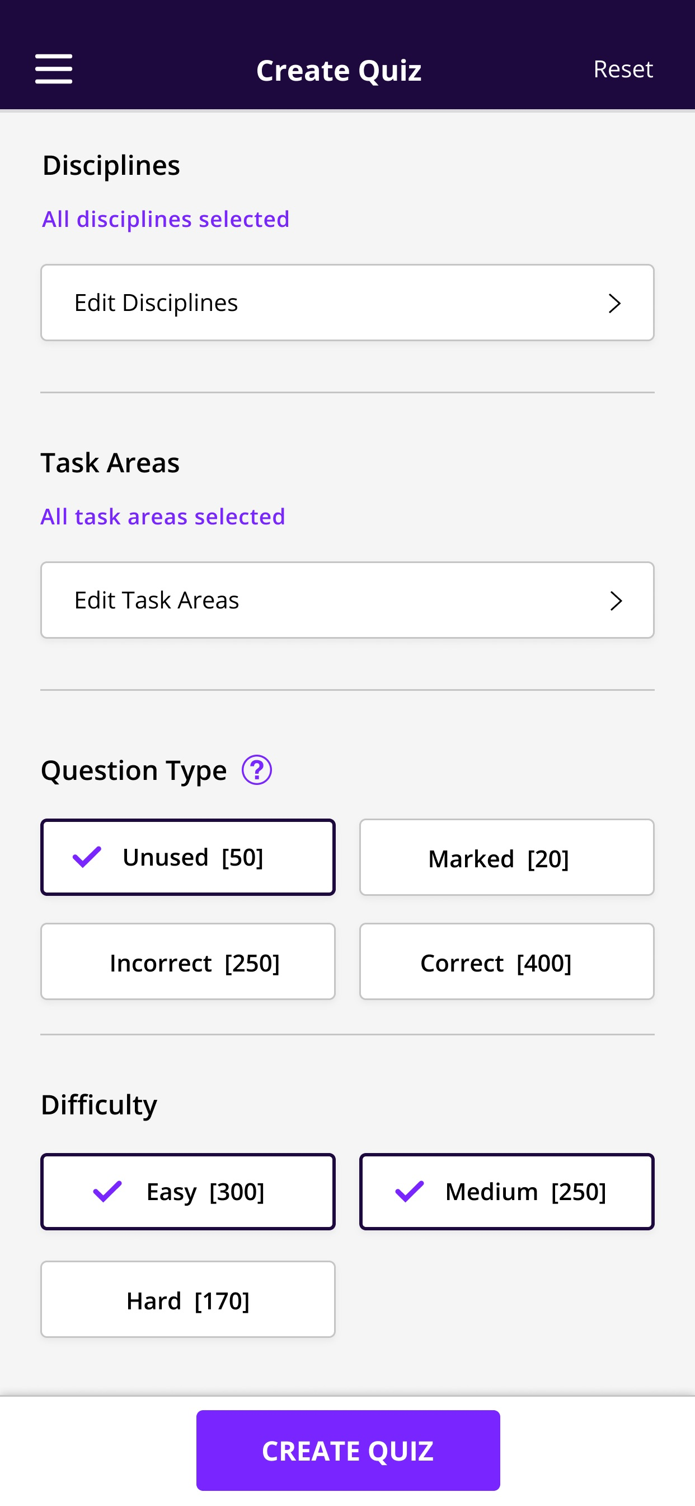The image size is (695, 1506).
Task: Click the checkmark on Easy difficulty
Action: tap(107, 1192)
